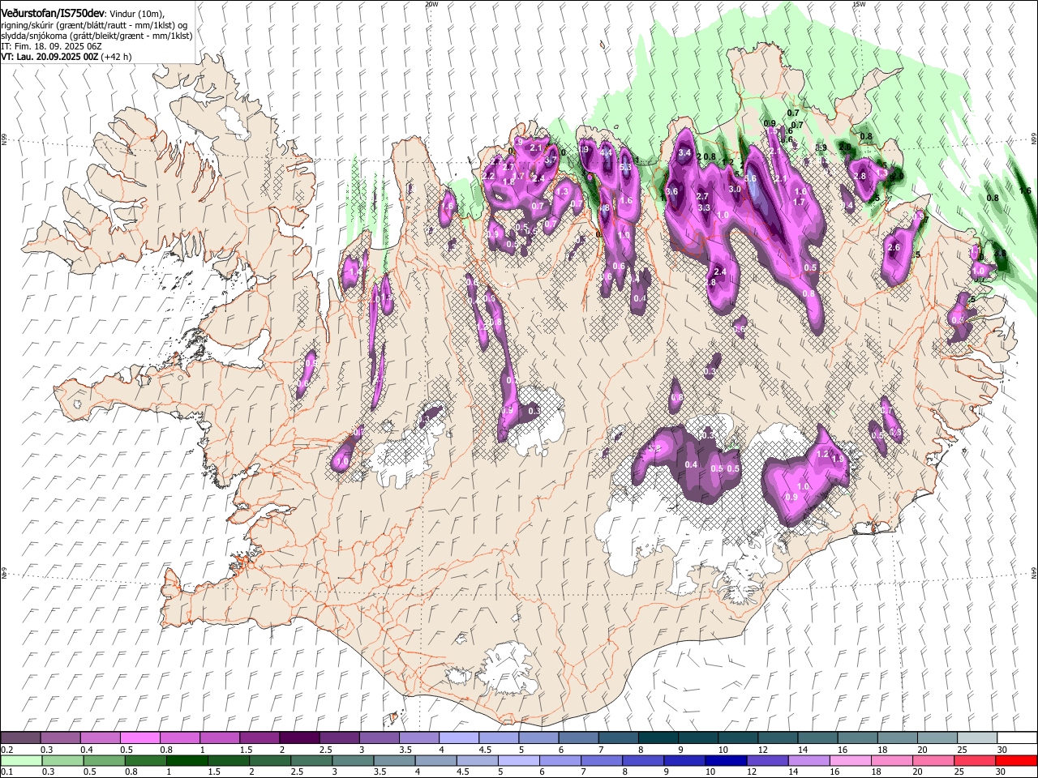Click the 4.4 precipitation value on the map
1038x778 pixels.
pos(606,152)
